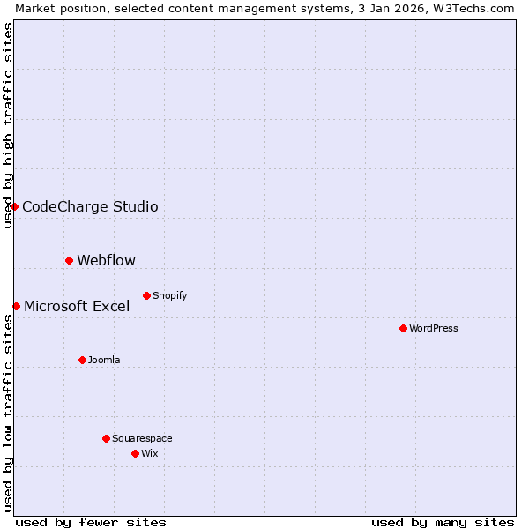529x529 pixels.
Task: Click the WordPress red data point
Action: click(403, 328)
